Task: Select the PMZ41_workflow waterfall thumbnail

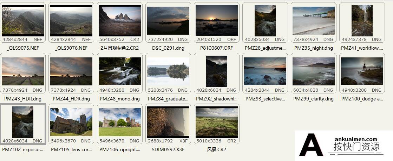Action: point(362,21)
